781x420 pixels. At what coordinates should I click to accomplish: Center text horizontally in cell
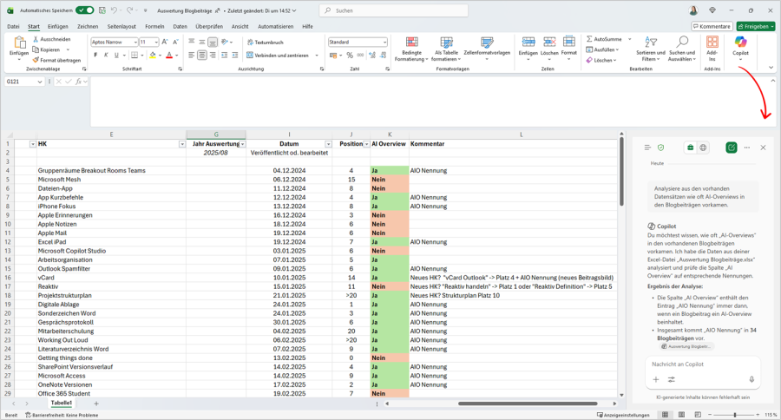click(201, 56)
